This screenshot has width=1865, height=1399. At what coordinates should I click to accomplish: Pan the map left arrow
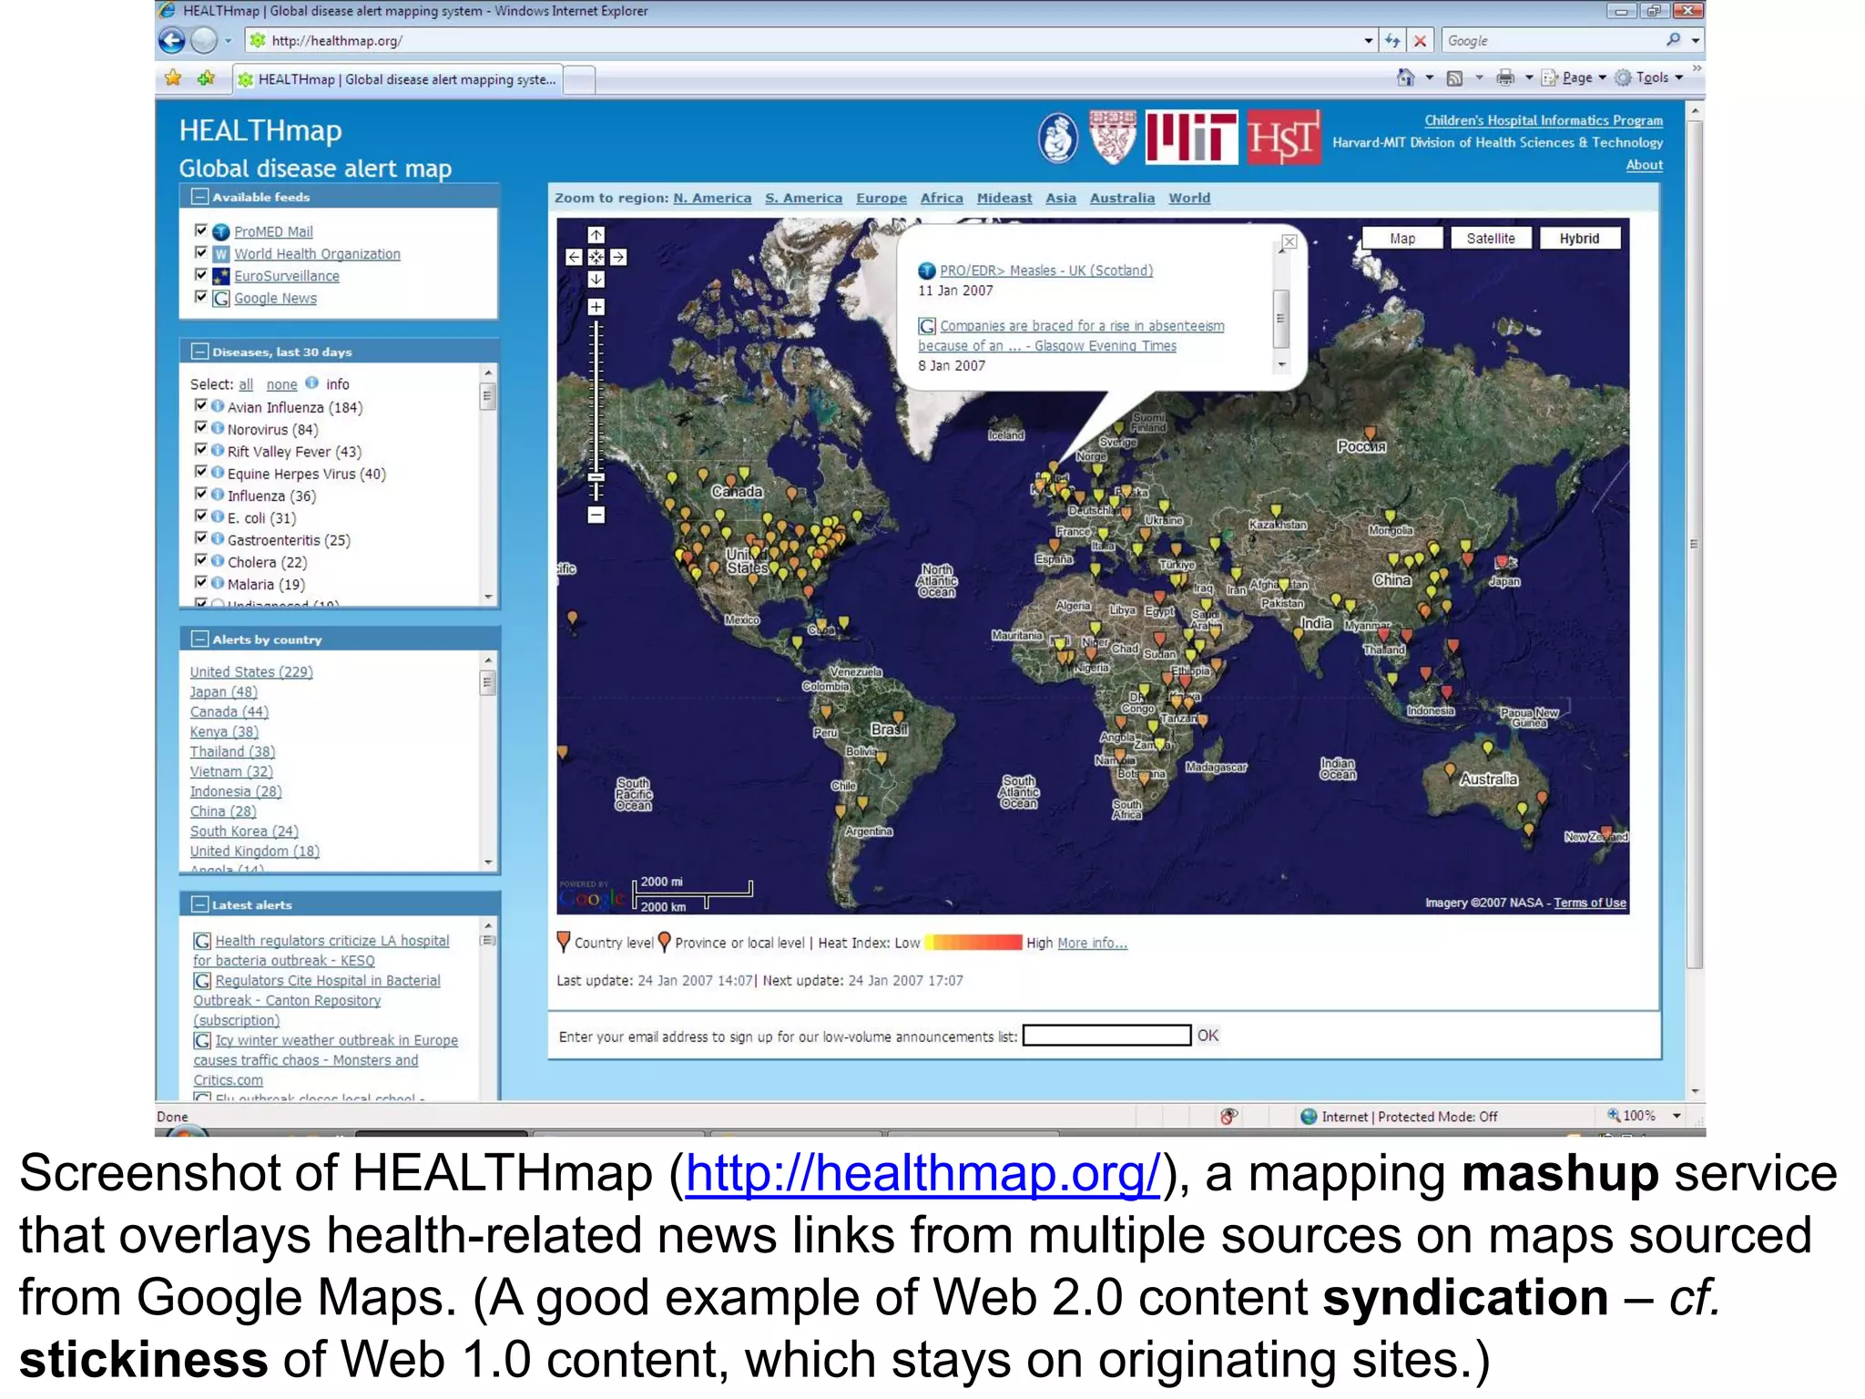pyautogui.click(x=574, y=257)
